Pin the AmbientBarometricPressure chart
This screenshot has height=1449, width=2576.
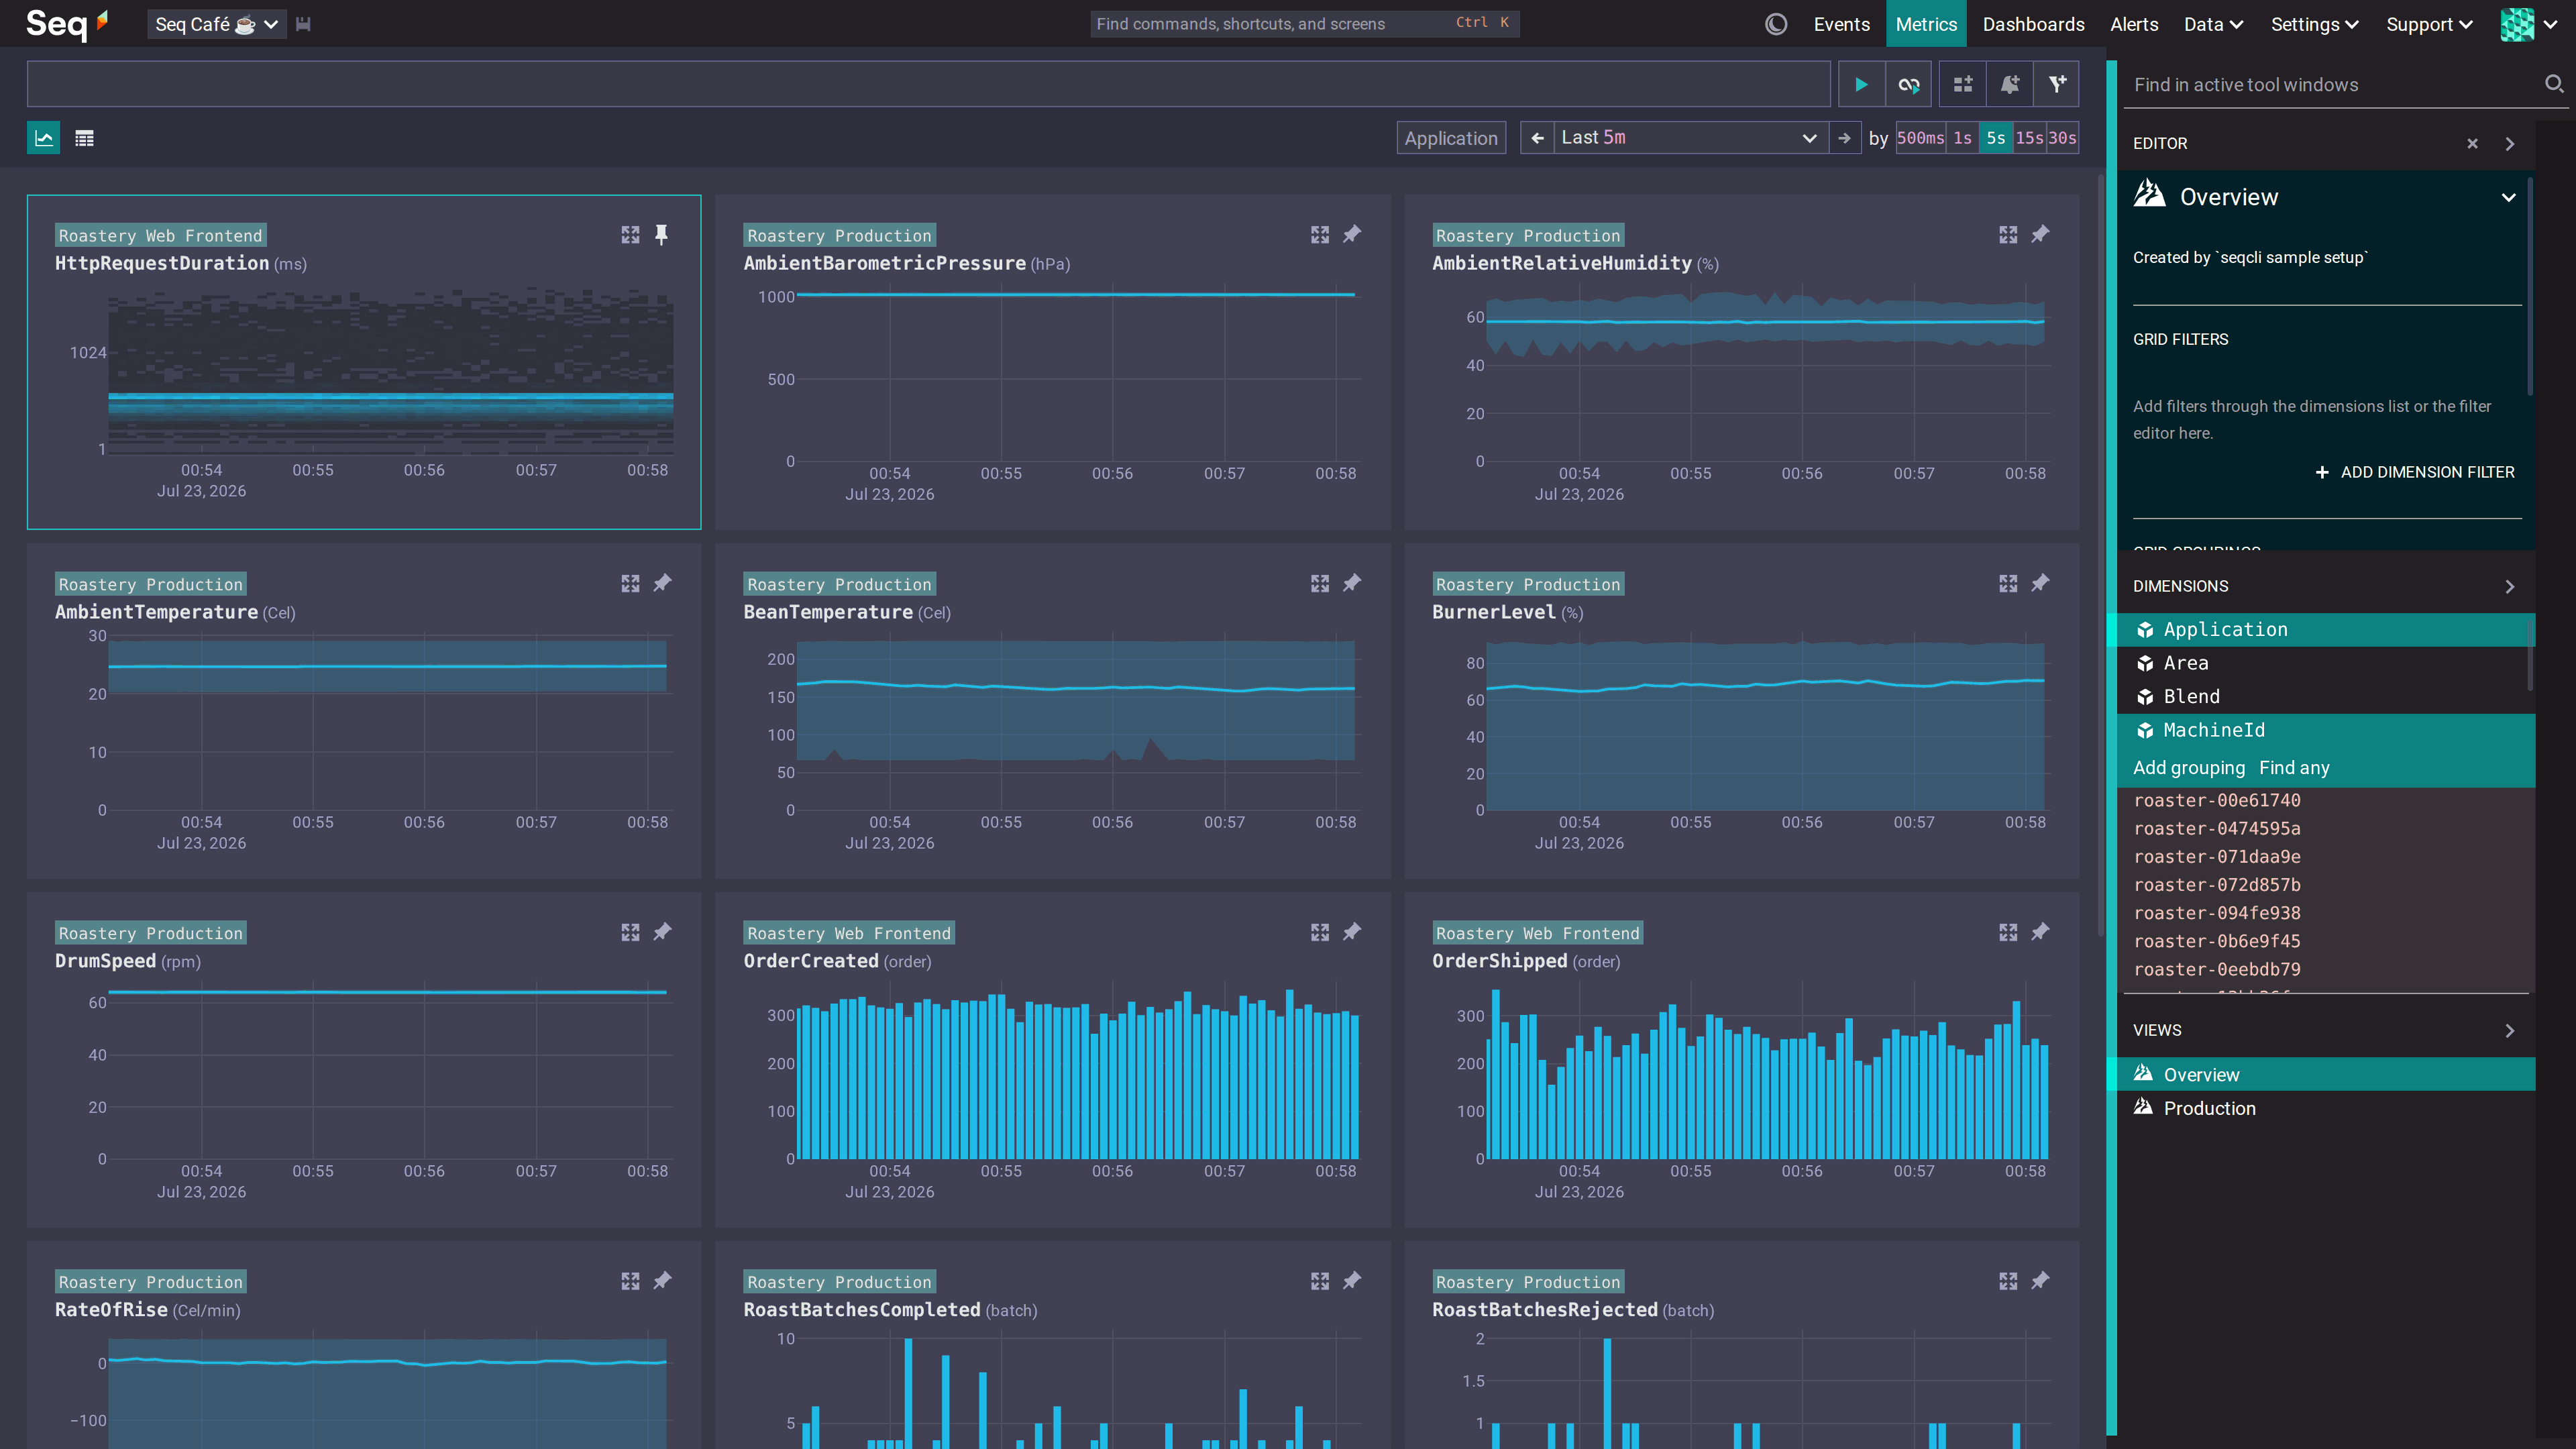[x=1352, y=235]
